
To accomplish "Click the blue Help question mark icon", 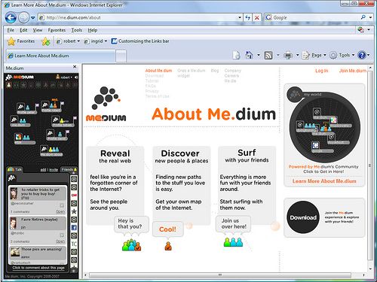I will pyautogui.click(x=362, y=55).
